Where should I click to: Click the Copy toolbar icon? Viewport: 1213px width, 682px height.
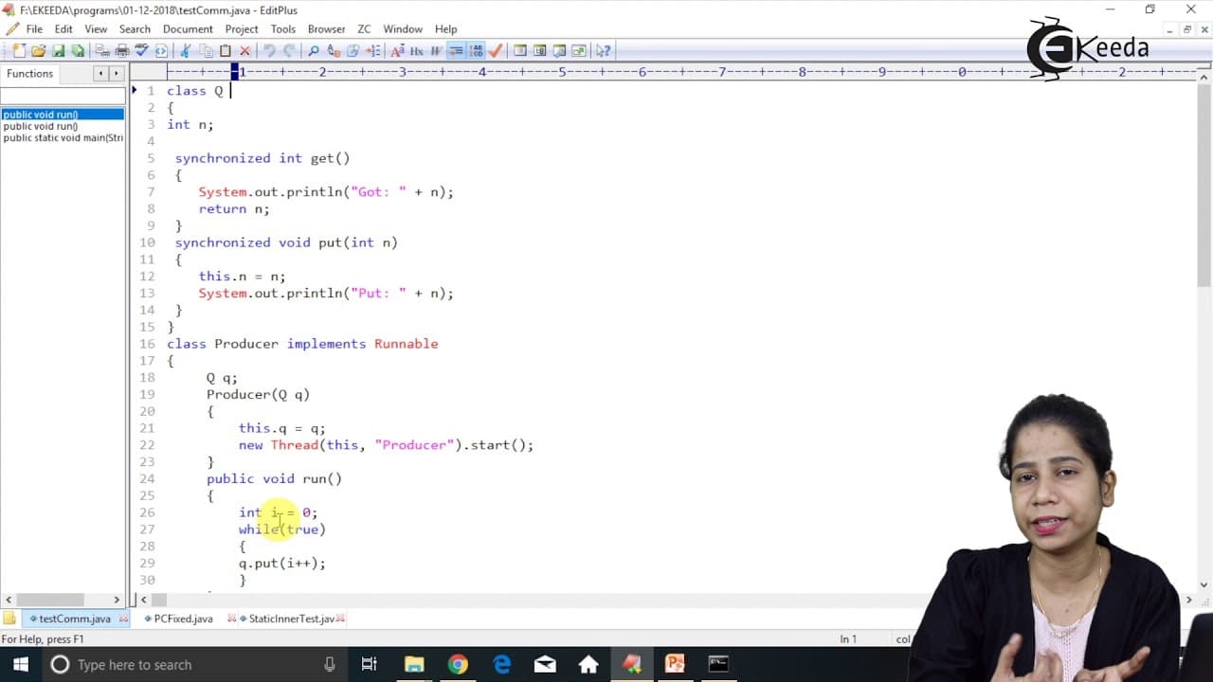pos(206,50)
